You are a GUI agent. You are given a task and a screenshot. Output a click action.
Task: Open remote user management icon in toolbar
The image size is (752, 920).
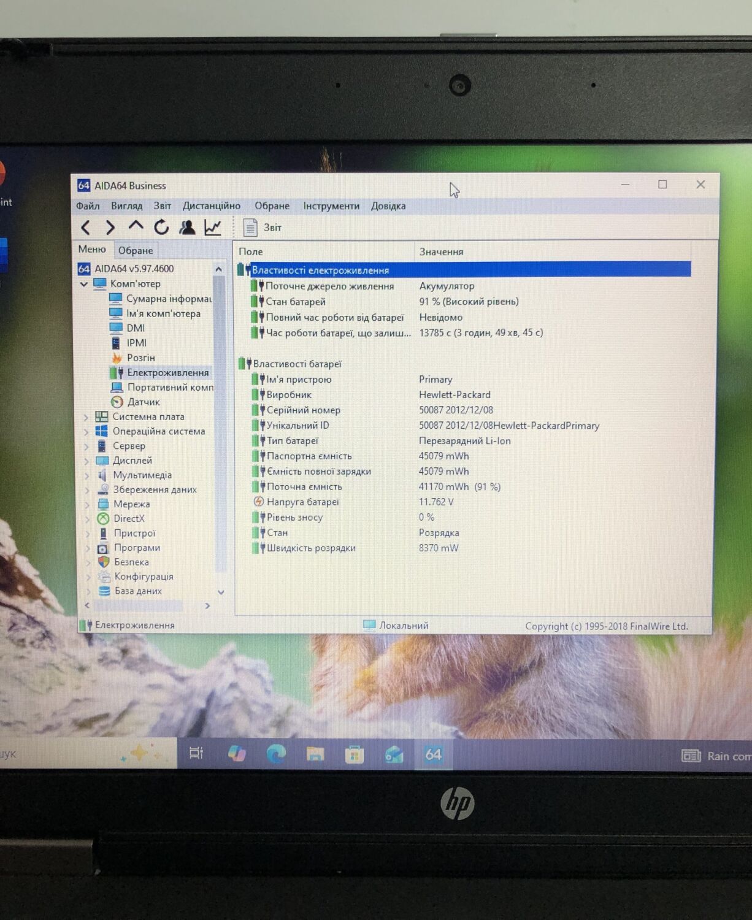187,228
